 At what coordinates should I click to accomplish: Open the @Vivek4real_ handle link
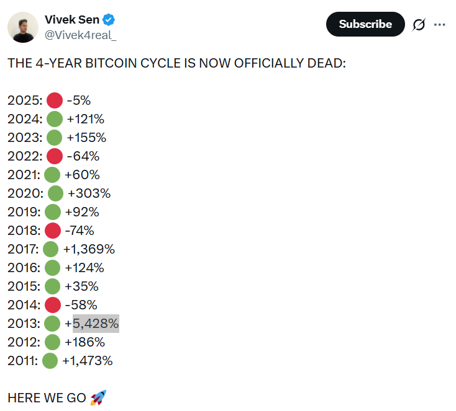(80, 35)
